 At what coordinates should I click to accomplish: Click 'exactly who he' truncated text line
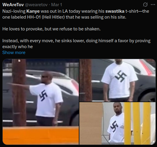pyautogui.click(x=17, y=47)
